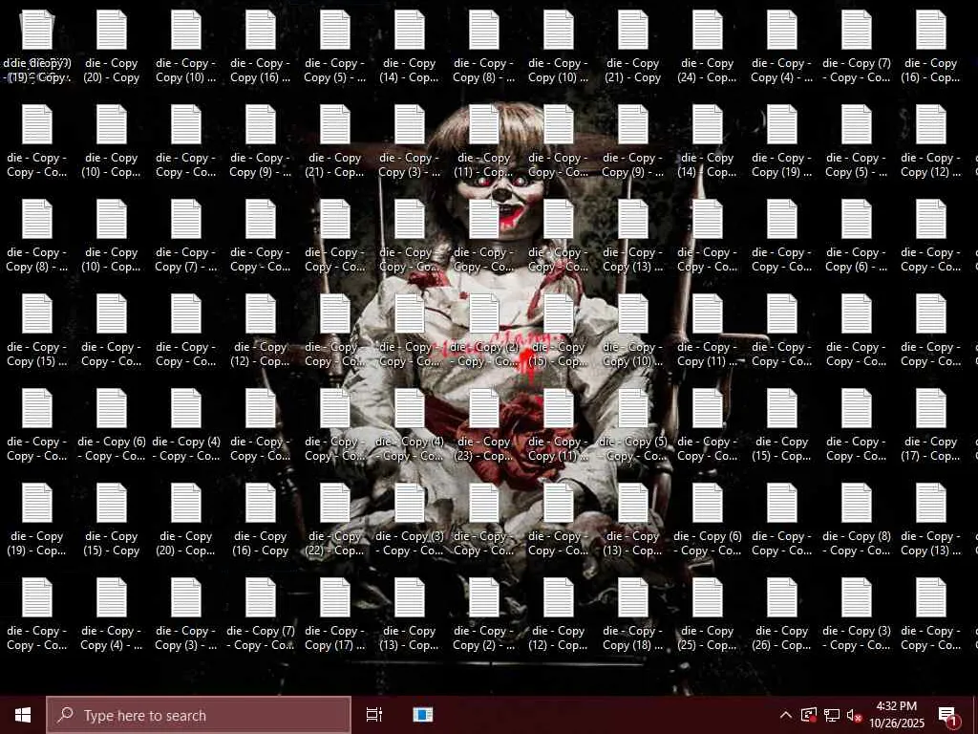Select file 'die - Copy - Copy (2) - ...'
The width and height of the screenshot is (978, 734).
[484, 616]
